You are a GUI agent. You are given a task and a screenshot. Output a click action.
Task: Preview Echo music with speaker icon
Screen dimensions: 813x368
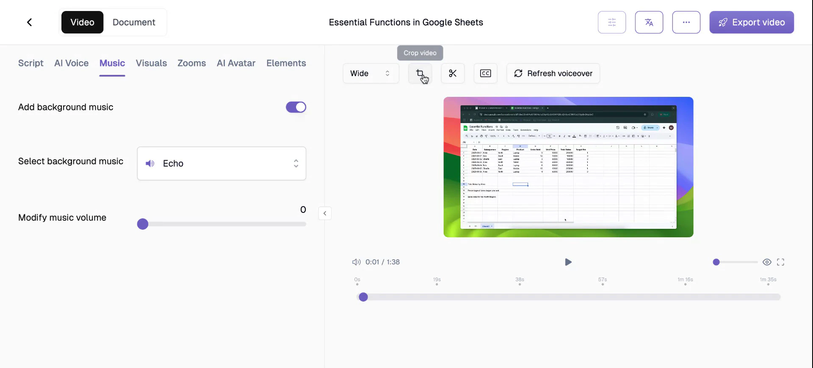coord(150,164)
